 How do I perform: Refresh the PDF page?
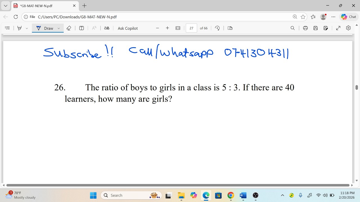(16, 17)
